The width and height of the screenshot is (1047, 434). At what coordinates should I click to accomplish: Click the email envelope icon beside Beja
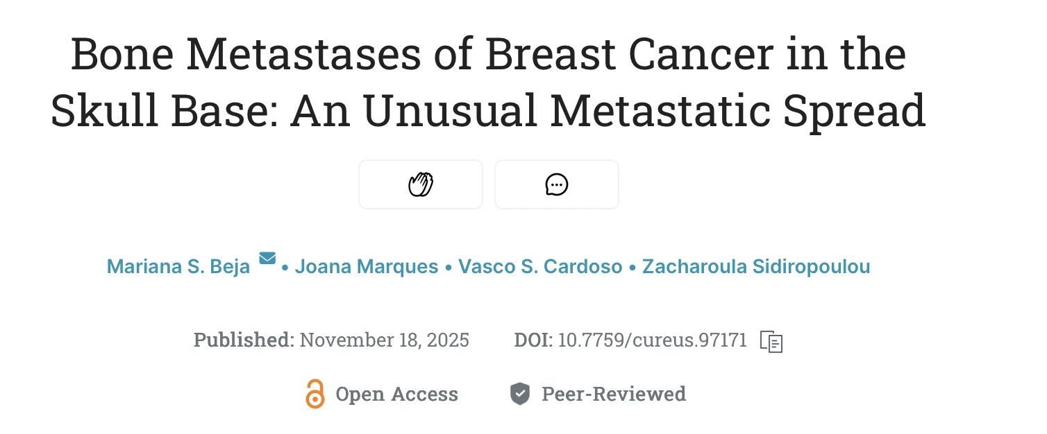click(x=267, y=259)
